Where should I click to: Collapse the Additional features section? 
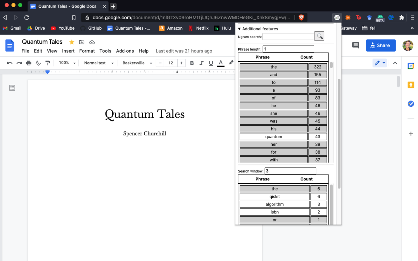(239, 29)
